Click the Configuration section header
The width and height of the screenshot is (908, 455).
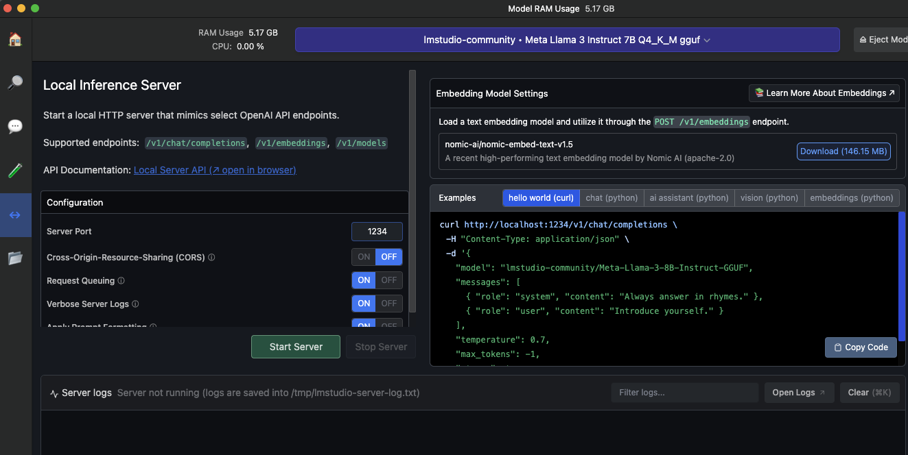75,203
